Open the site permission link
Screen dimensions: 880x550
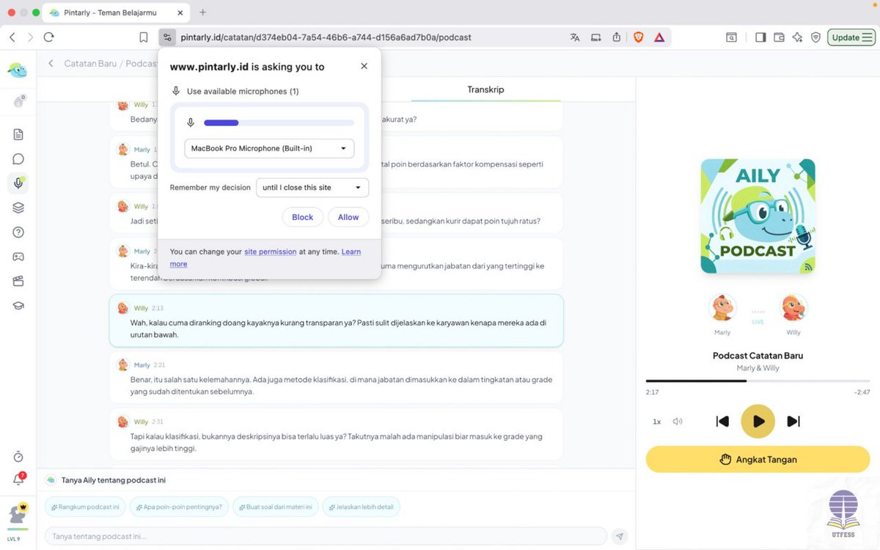271,252
